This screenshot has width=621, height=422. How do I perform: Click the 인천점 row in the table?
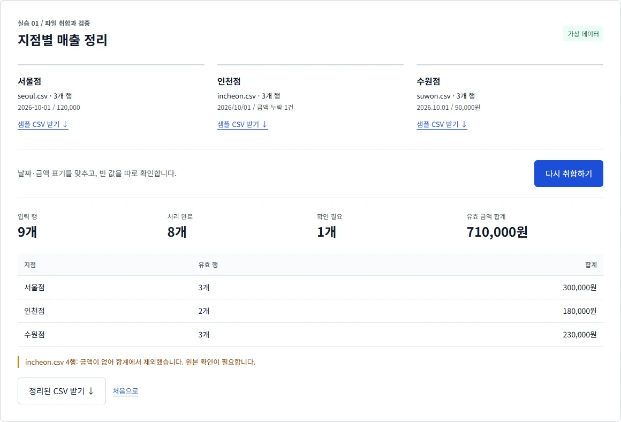pos(310,311)
